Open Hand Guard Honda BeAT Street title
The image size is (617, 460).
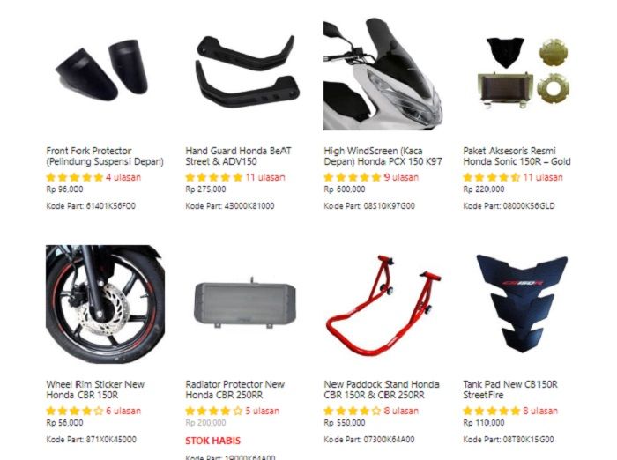click(239, 156)
